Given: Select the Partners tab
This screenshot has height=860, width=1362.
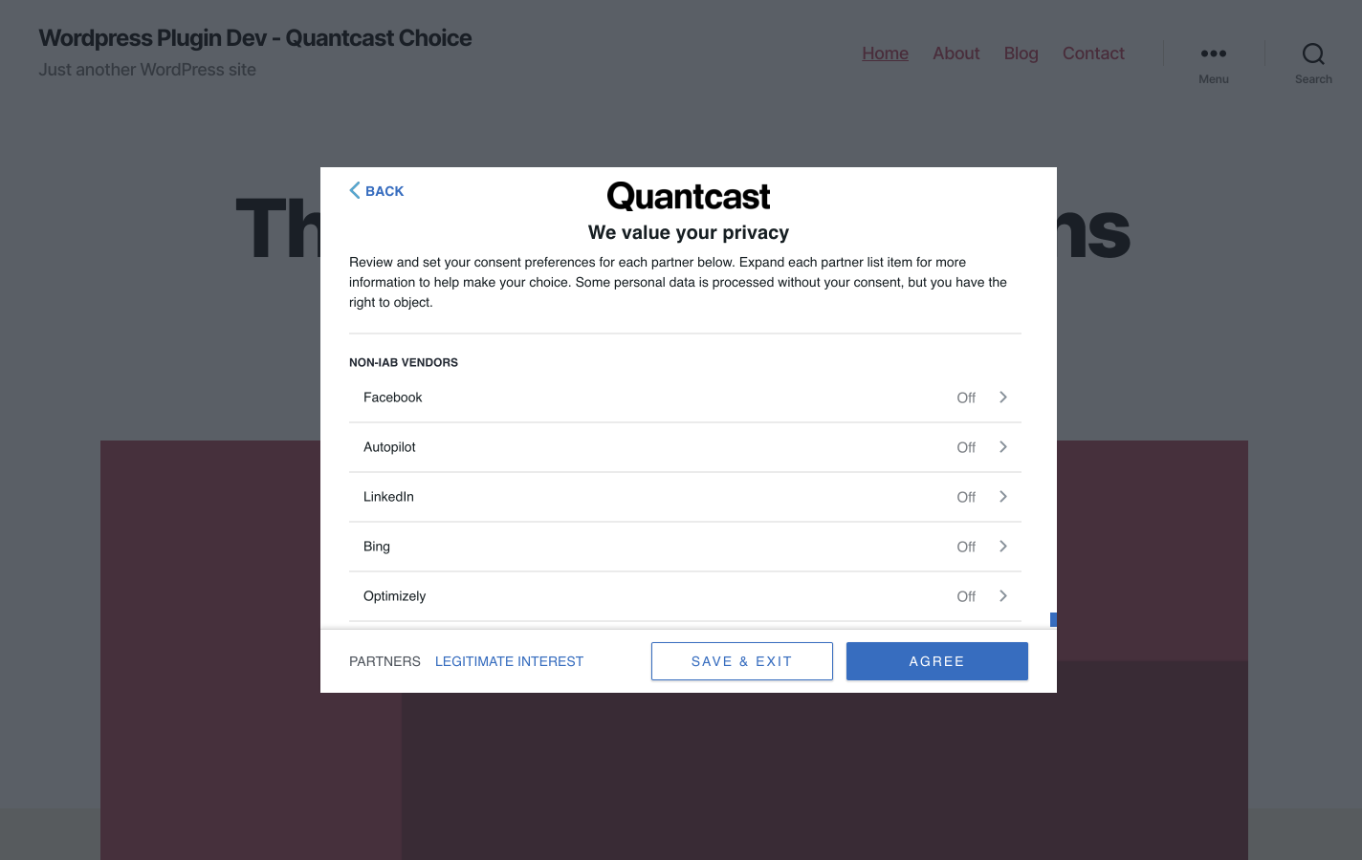Looking at the screenshot, I should [x=384, y=661].
